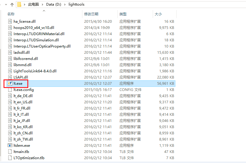
Task: Click the 47 KB size value
Action: [169, 152]
